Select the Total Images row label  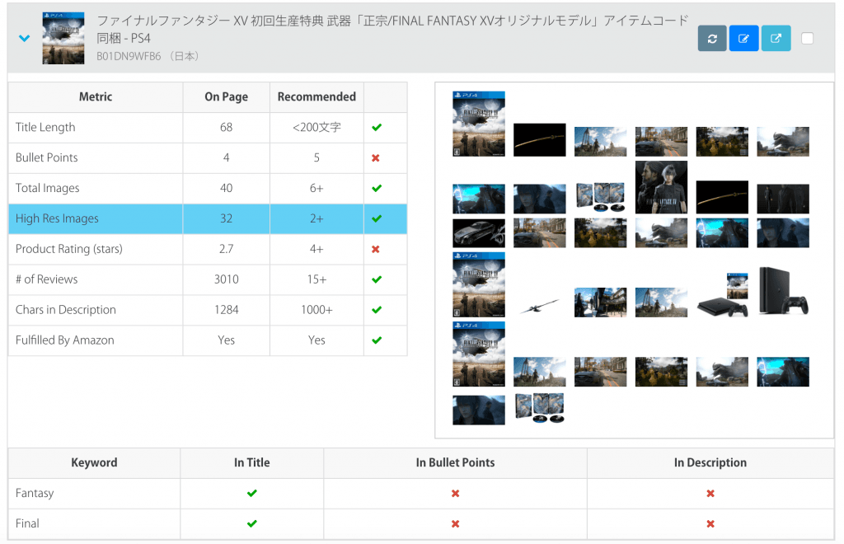47,188
